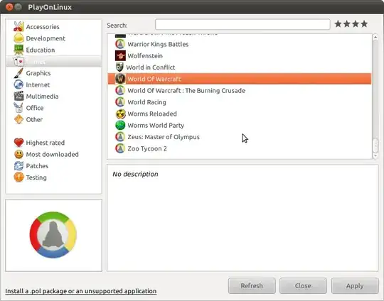
Task: Click the list scroll down arrow
Action: (x=375, y=155)
